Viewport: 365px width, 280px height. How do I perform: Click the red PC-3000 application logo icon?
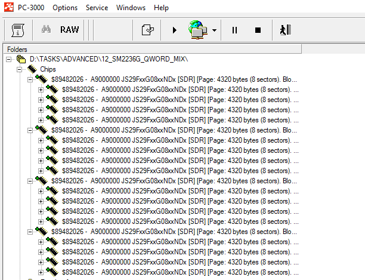click(x=9, y=7)
